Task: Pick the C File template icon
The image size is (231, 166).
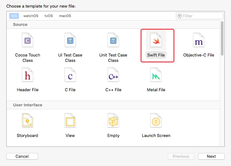Action: [x=70, y=75]
